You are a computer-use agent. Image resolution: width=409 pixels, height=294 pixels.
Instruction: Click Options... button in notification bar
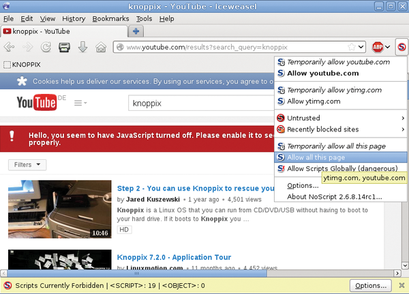tap(371, 285)
